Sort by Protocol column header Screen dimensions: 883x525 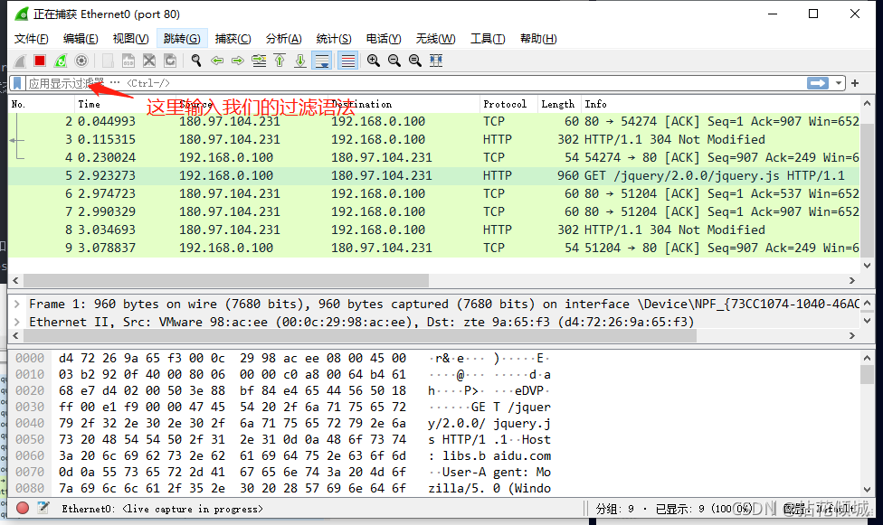508,104
